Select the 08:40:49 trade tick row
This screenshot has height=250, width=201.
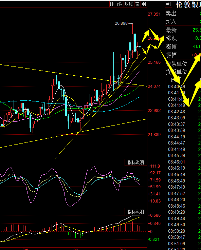(x=183, y=86)
